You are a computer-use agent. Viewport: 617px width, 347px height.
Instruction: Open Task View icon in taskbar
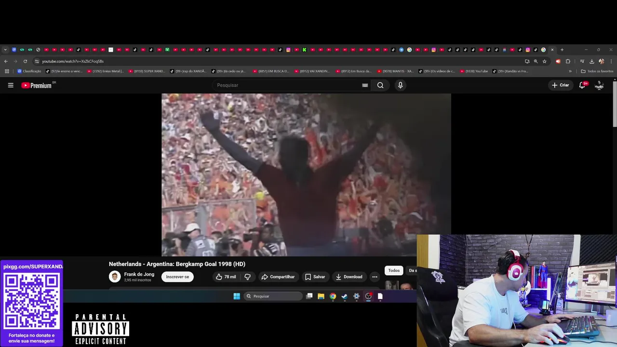(x=309, y=296)
